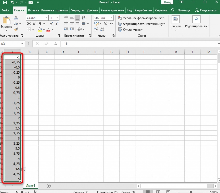Open Условное форматирование dropdown
The width and height of the screenshot is (220, 193).
tap(141, 18)
